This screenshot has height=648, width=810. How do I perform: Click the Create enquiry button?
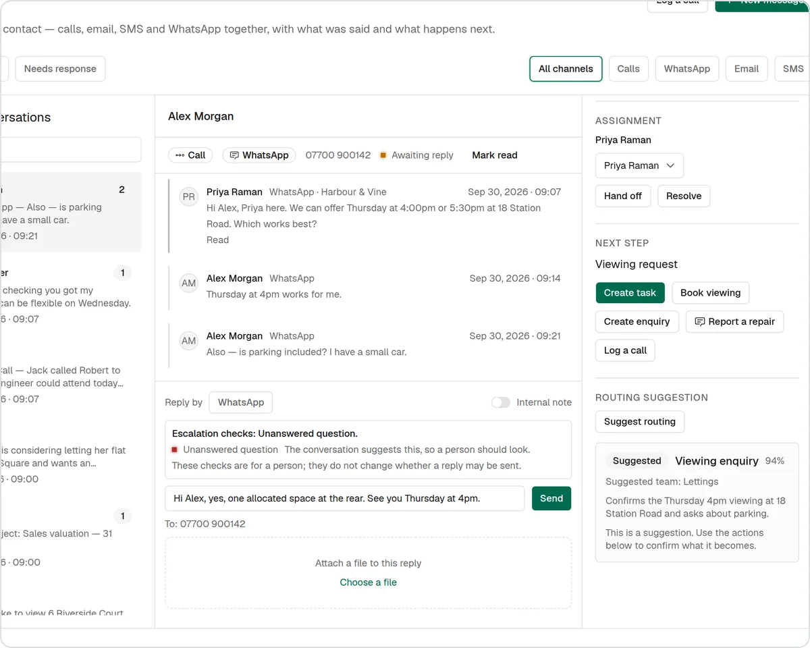pyautogui.click(x=637, y=321)
